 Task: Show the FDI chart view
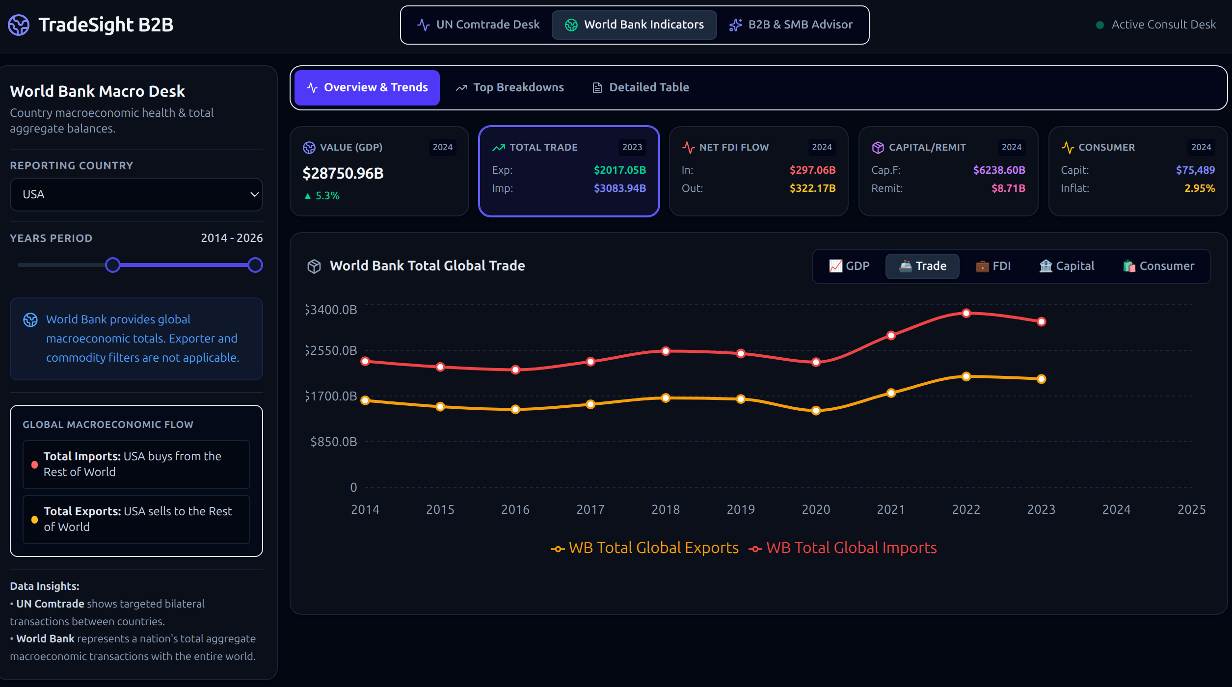click(993, 266)
